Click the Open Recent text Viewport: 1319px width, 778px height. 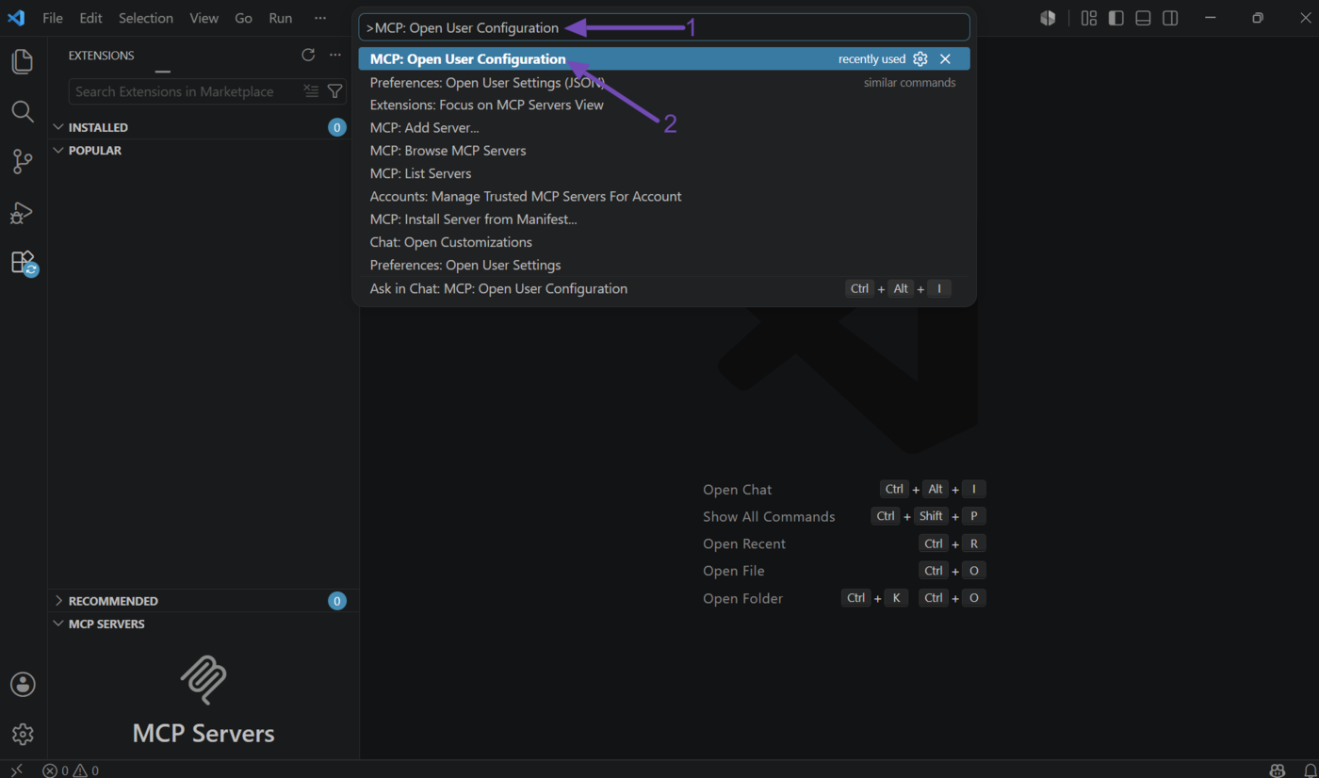coord(744,544)
